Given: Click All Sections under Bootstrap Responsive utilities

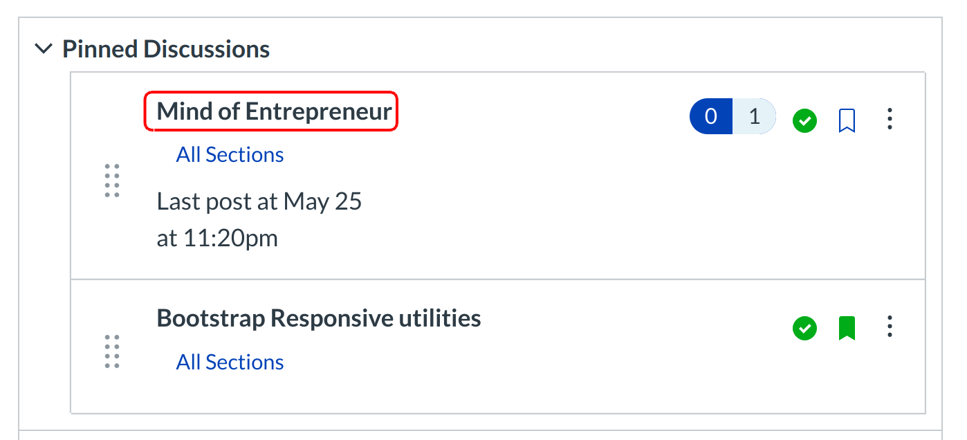Looking at the screenshot, I should (x=230, y=362).
